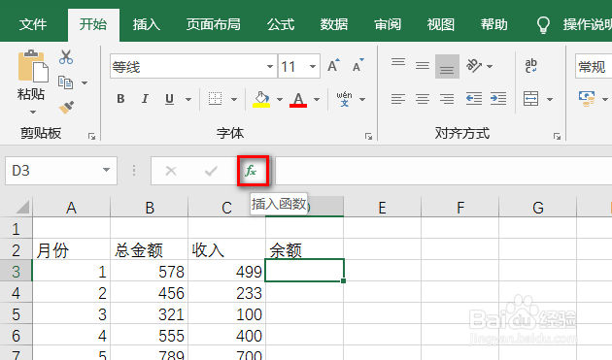Open Clipboard group dialog launcher
Screen dimensions: 612x360
click(91, 136)
